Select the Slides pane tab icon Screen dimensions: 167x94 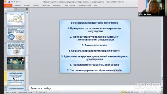[5, 9]
